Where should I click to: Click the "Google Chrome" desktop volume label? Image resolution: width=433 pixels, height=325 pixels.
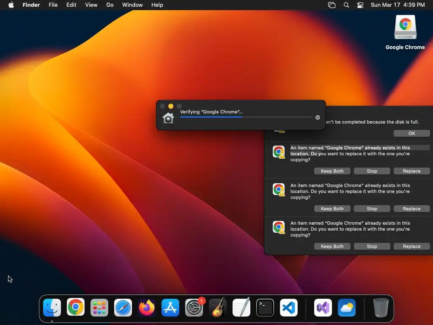(x=405, y=47)
